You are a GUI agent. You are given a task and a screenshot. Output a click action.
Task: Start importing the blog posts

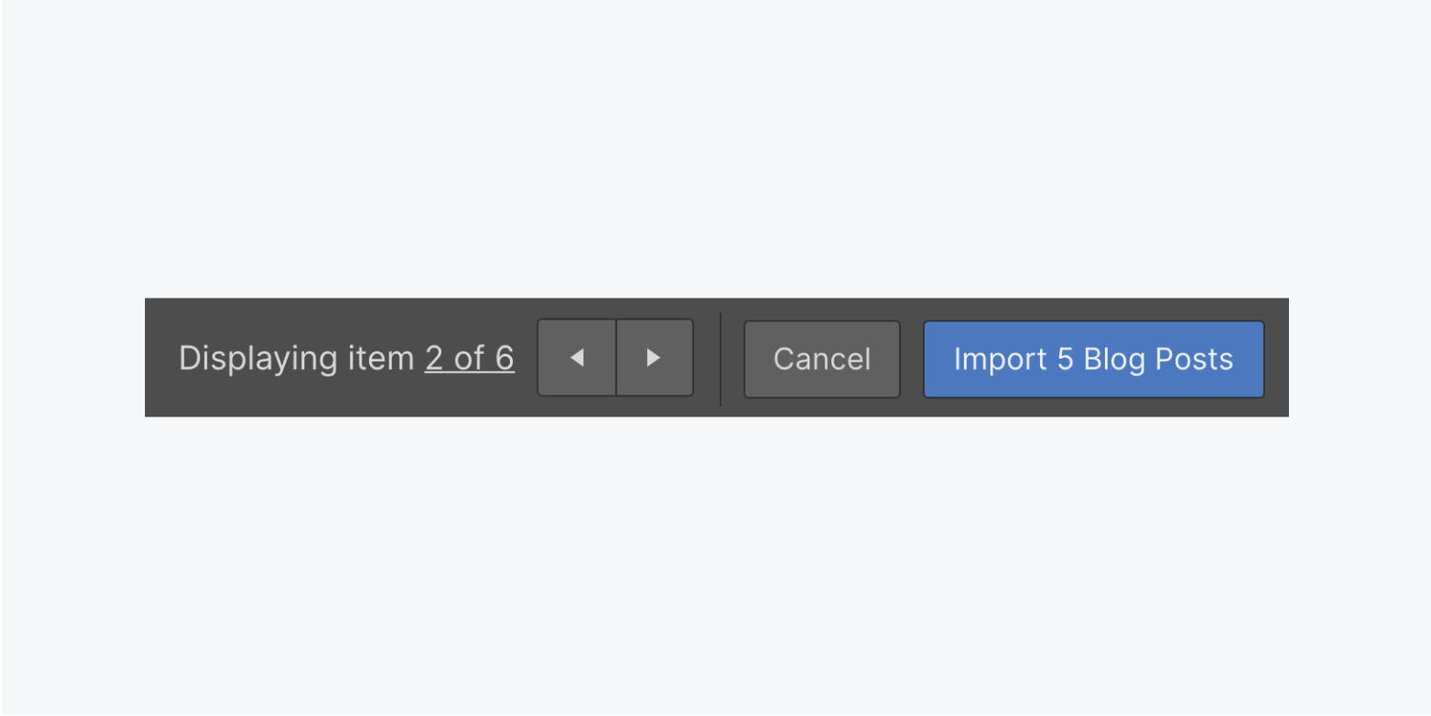pos(1094,359)
